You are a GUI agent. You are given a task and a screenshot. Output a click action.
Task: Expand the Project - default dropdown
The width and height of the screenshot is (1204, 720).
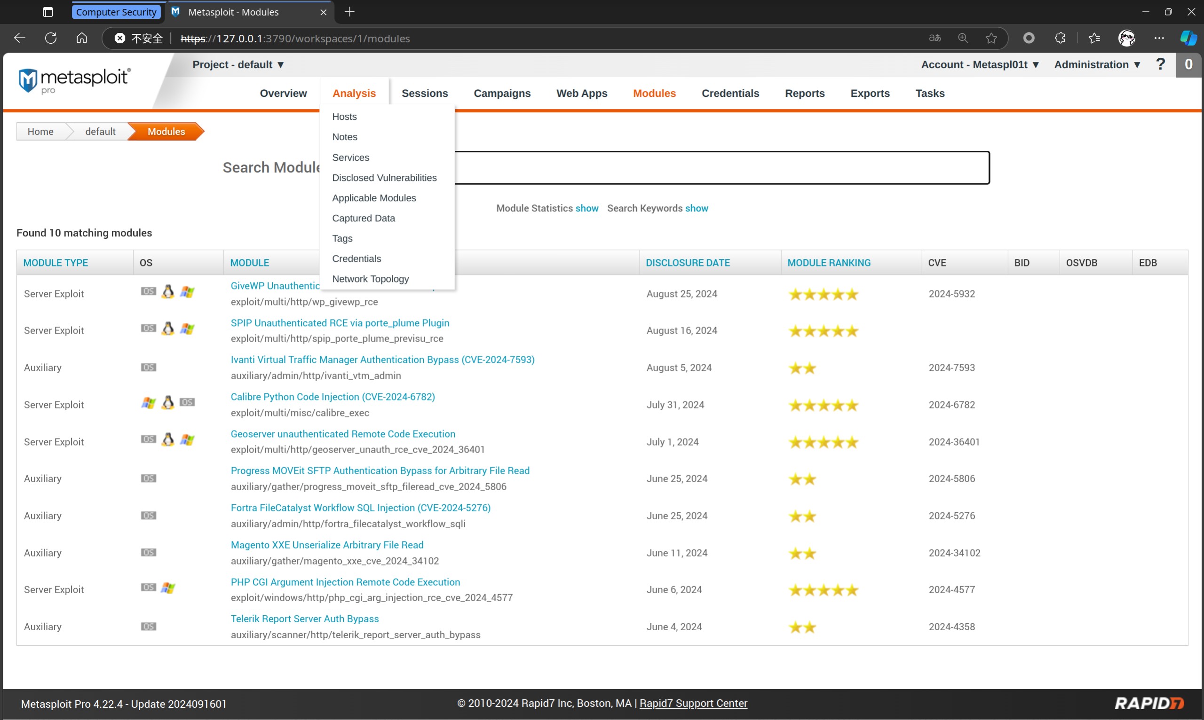click(238, 64)
